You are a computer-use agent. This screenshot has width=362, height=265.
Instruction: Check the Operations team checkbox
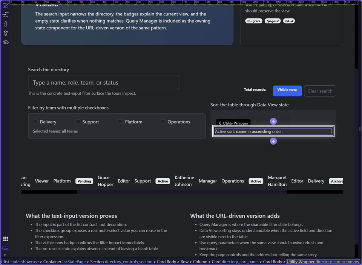163,122
